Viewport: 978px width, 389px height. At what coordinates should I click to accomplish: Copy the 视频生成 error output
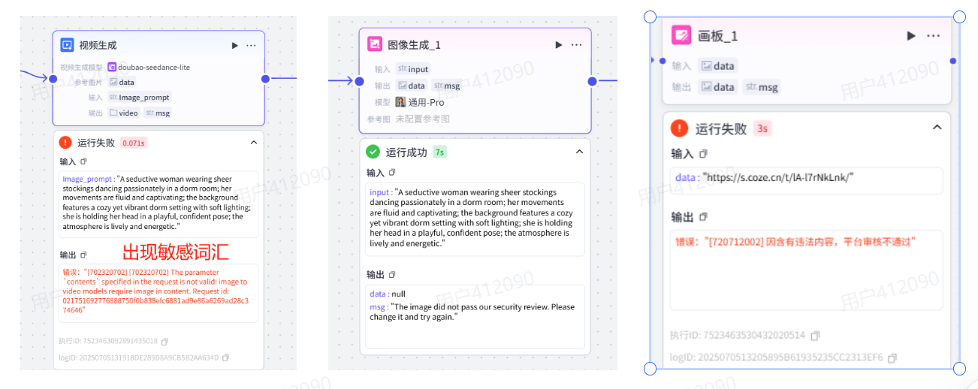point(84,255)
